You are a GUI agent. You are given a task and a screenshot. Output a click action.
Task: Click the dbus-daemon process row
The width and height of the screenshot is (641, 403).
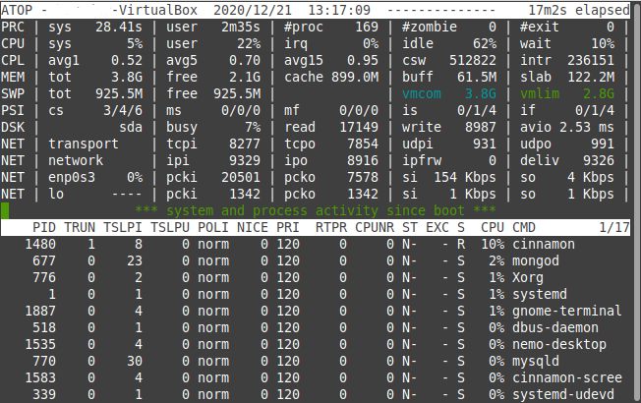click(315, 327)
